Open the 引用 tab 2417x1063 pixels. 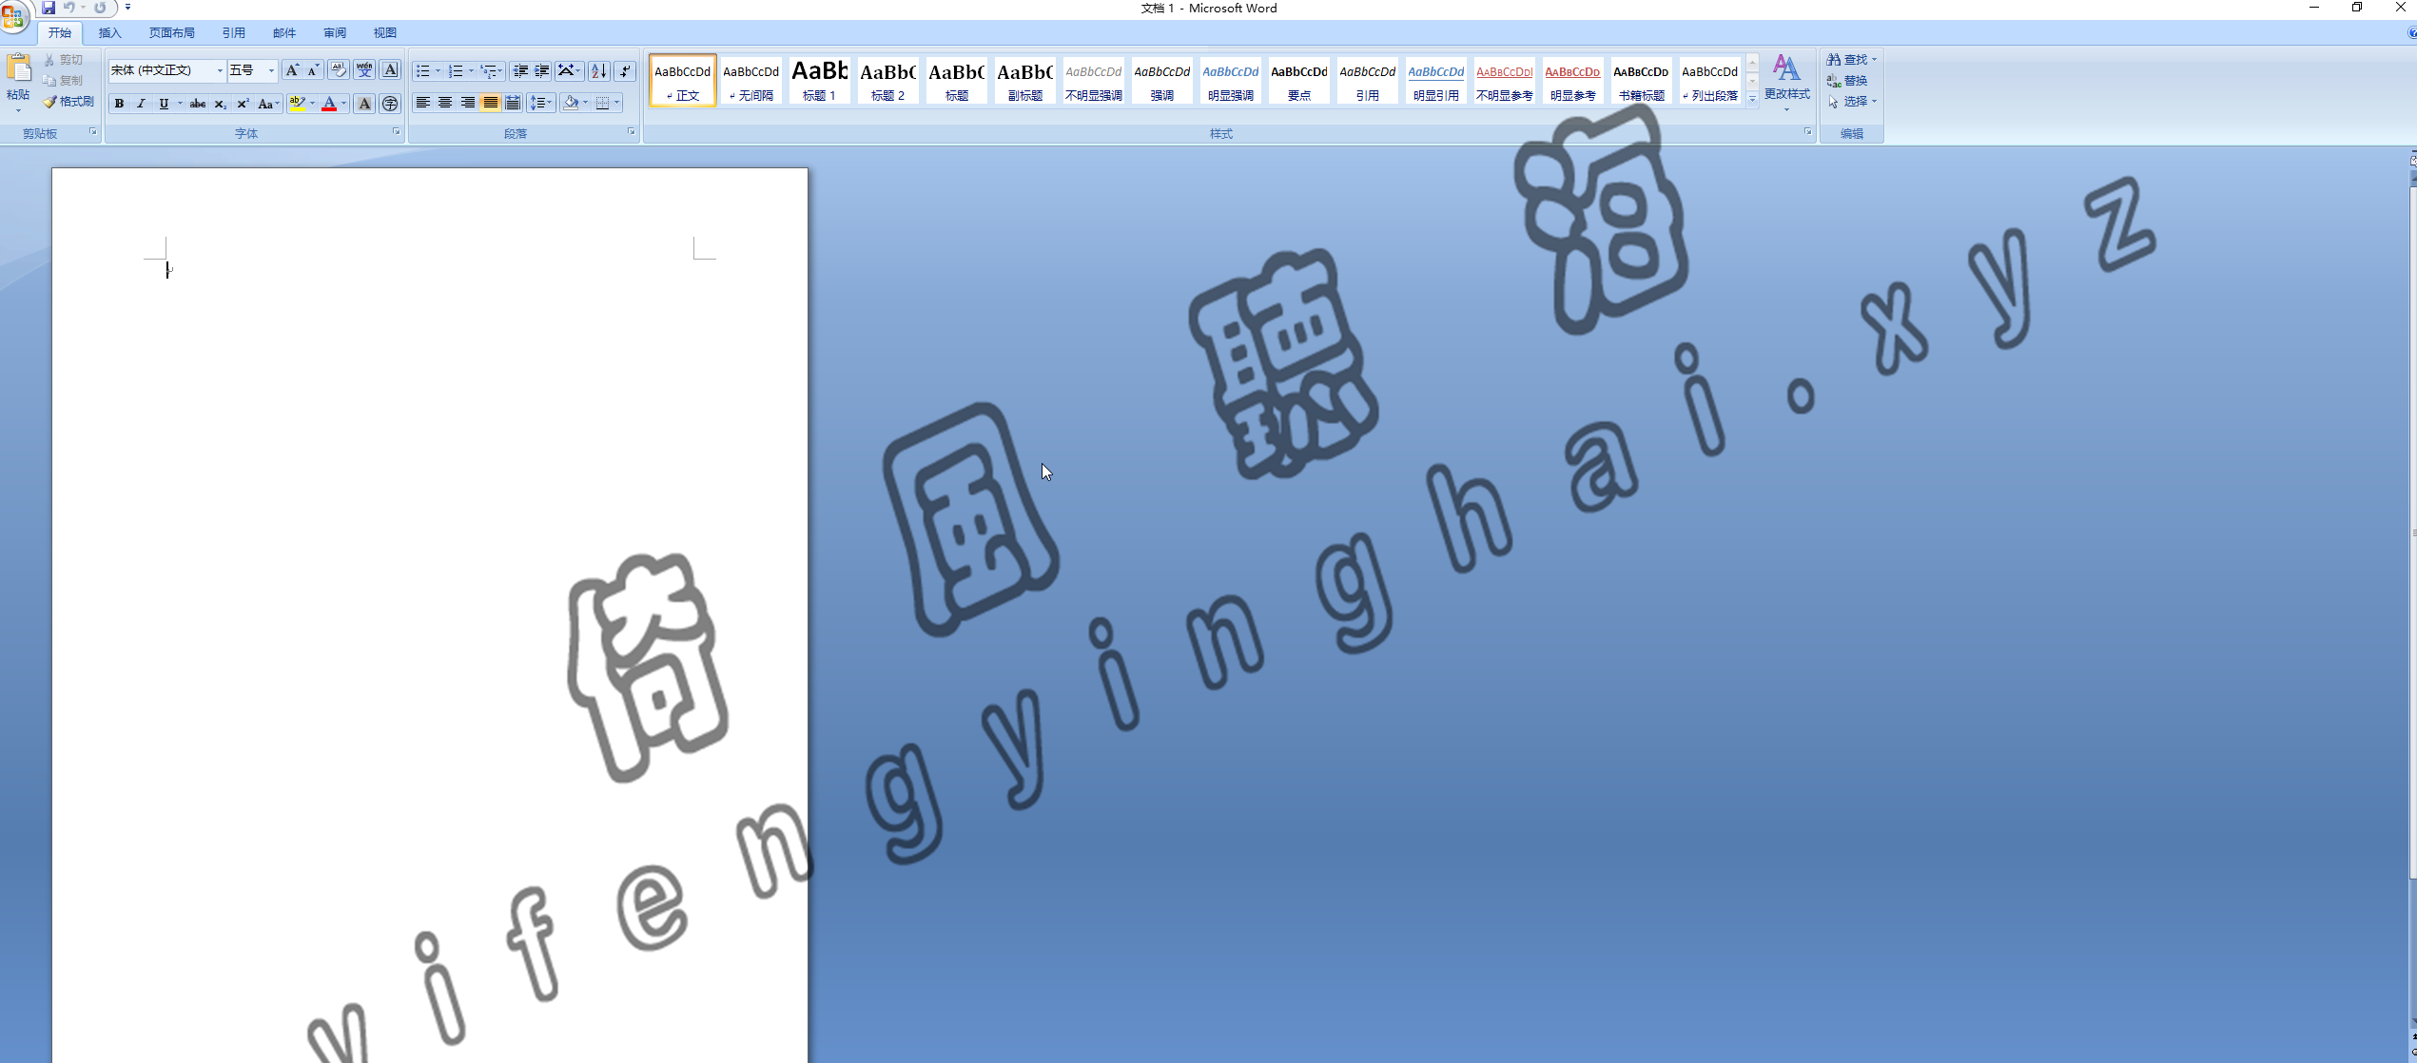(234, 33)
